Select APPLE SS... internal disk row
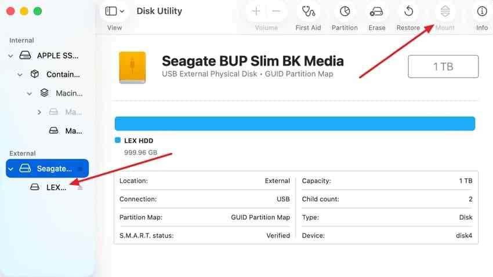 [x=47, y=56]
